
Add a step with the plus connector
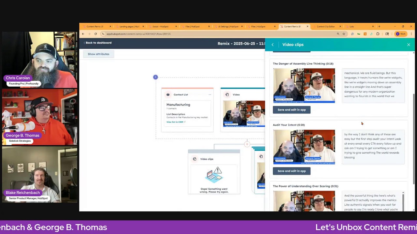pos(247,144)
